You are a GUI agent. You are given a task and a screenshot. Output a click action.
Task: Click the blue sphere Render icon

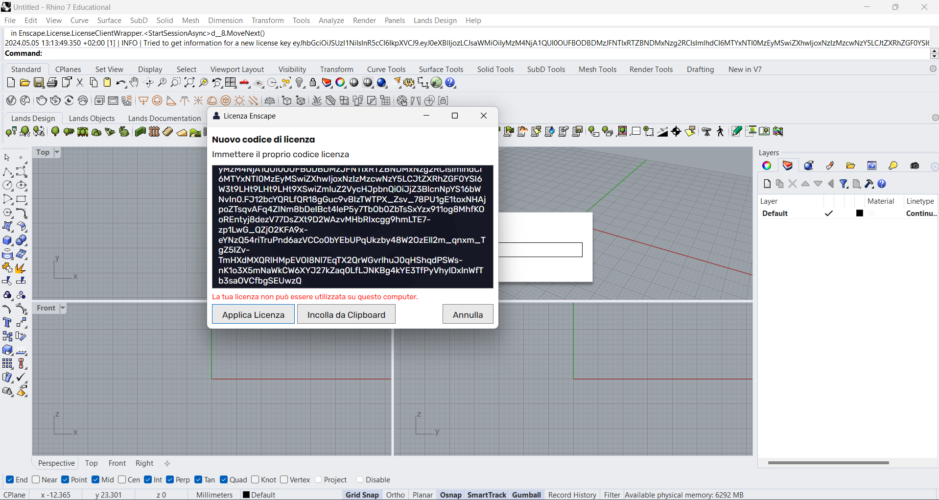pos(382,83)
